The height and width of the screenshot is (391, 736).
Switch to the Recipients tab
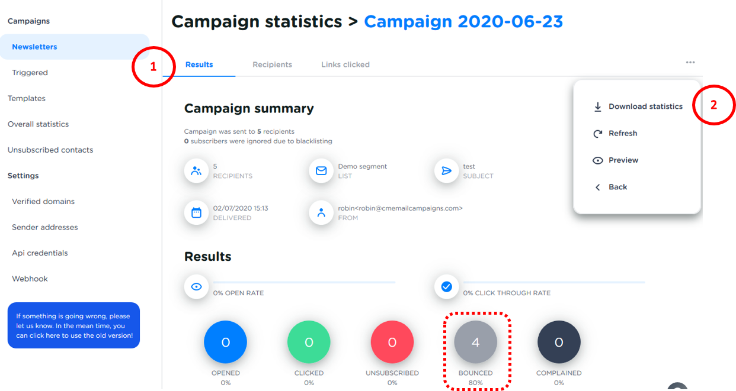[272, 64]
